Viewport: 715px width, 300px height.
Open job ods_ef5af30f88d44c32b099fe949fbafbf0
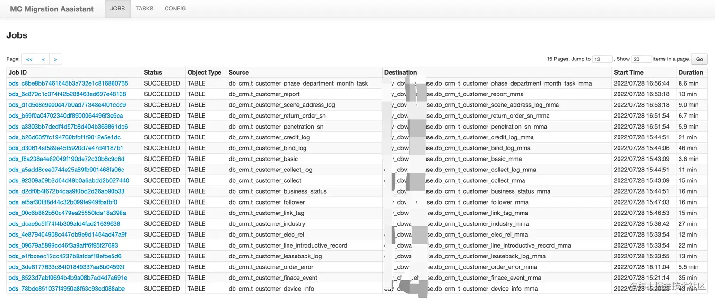click(63, 203)
